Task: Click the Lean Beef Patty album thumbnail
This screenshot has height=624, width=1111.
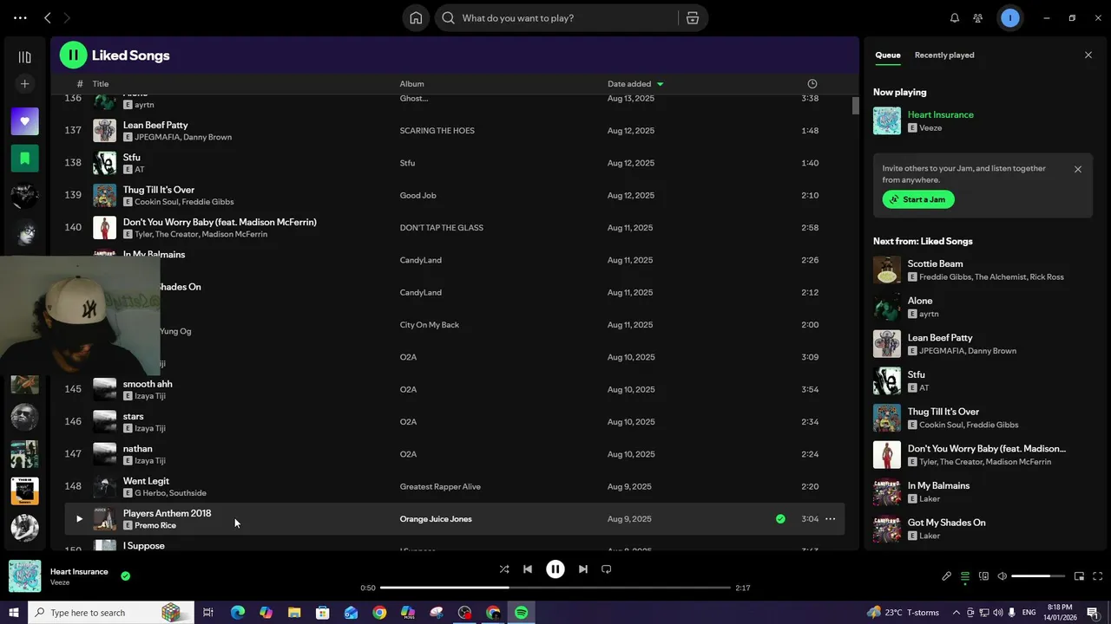Action: tap(105, 131)
